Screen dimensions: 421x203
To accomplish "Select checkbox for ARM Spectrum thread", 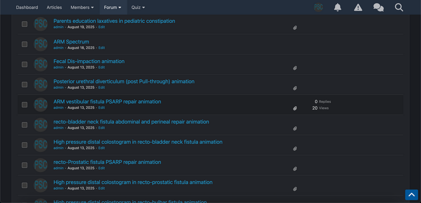I will pyautogui.click(x=24, y=44).
